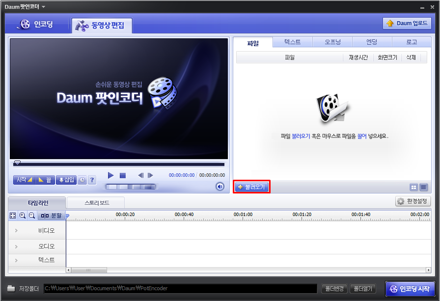Click the Daum 업로드 button
The image size is (440, 301).
point(407,23)
